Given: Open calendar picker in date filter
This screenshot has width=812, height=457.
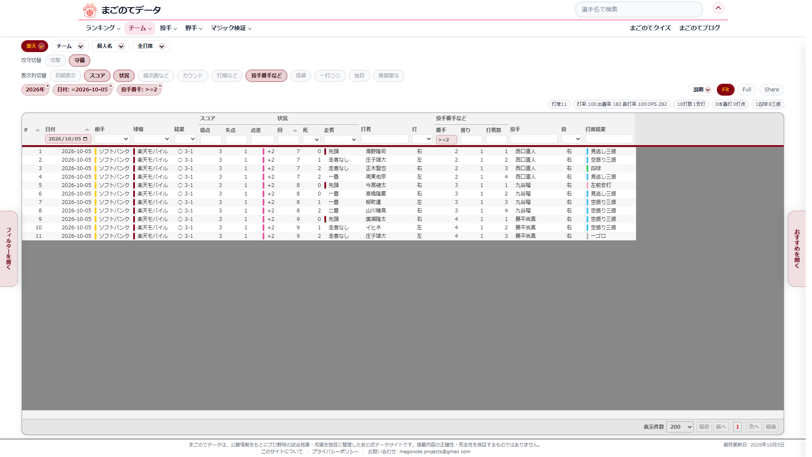Looking at the screenshot, I should (85, 139).
